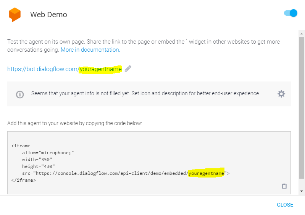Click the closing </iframe> tag
305x215 pixels.
(x=24, y=180)
